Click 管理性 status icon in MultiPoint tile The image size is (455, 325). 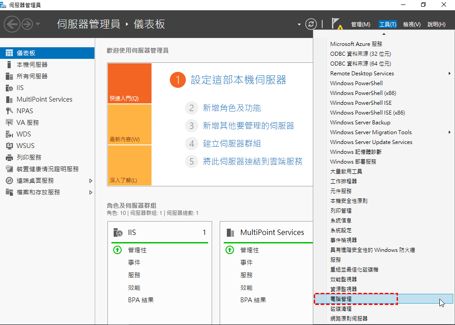coord(230,250)
